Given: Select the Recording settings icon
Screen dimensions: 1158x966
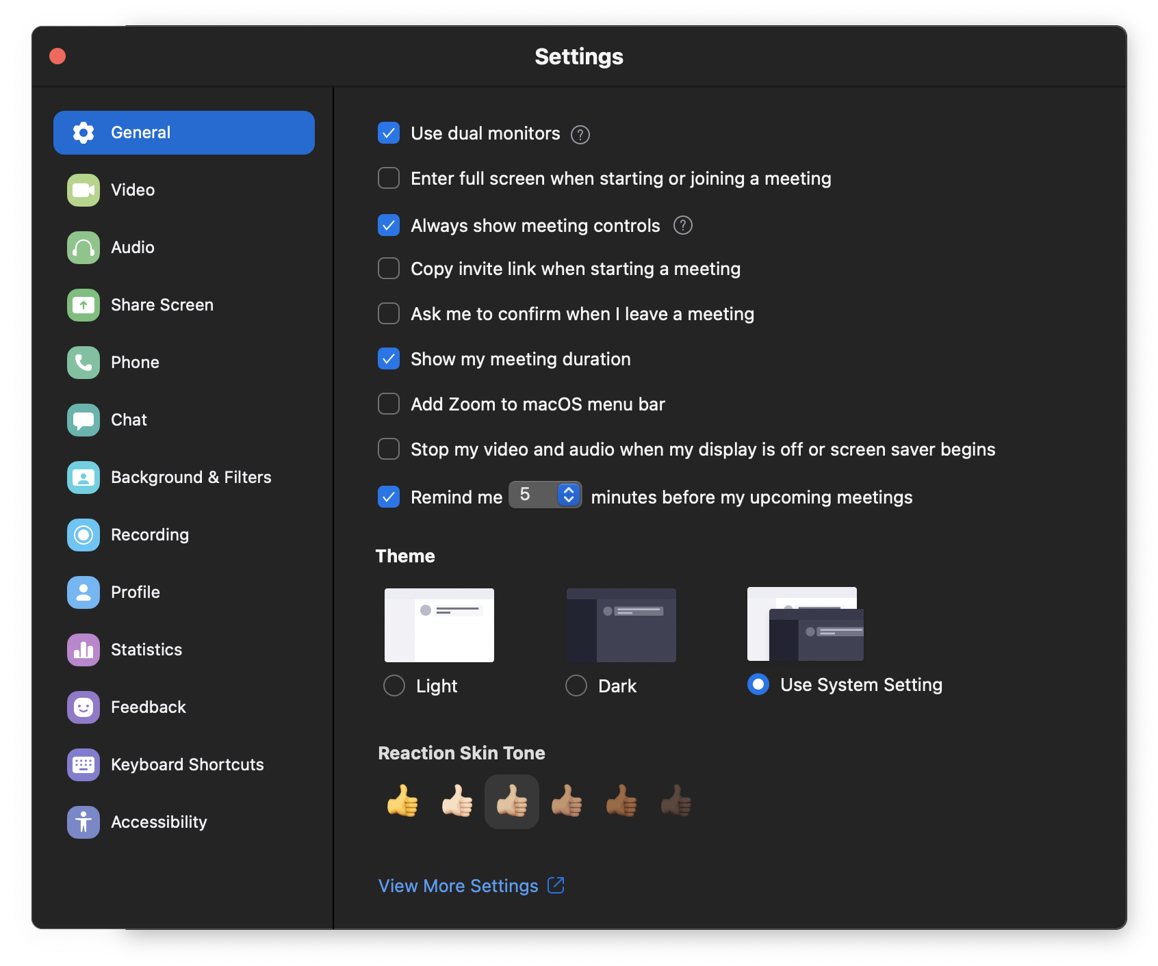Looking at the screenshot, I should pos(82,534).
